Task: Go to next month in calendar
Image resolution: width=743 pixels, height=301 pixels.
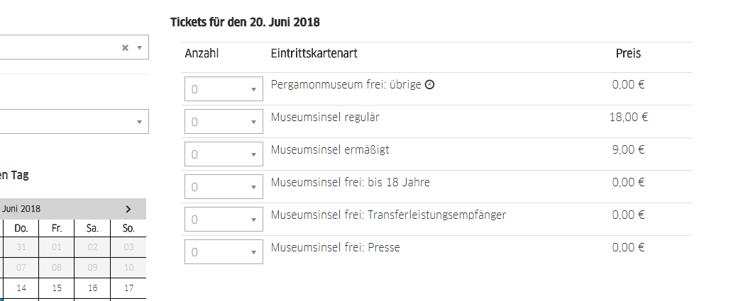Action: (128, 209)
